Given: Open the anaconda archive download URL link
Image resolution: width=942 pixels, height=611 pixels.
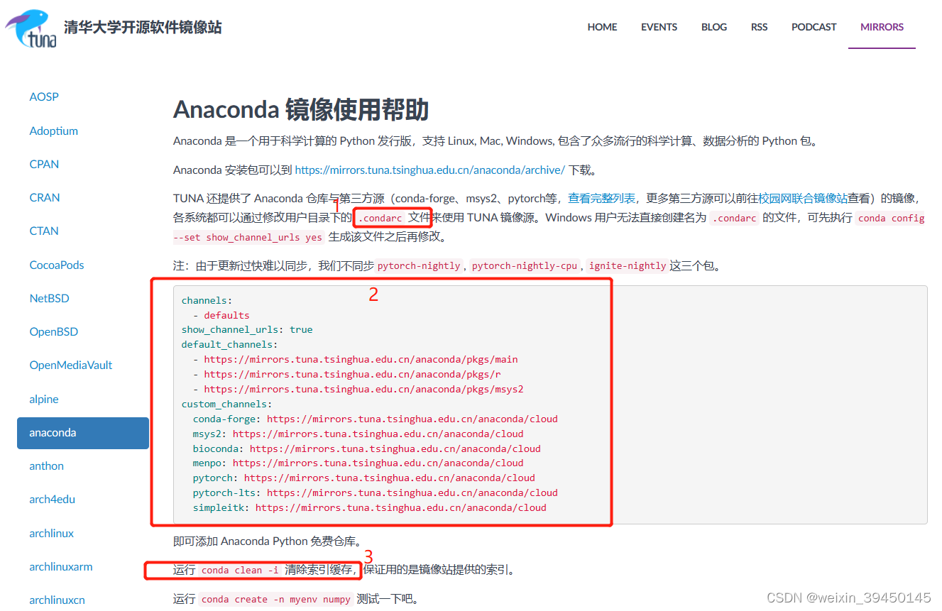Looking at the screenshot, I should [429, 170].
